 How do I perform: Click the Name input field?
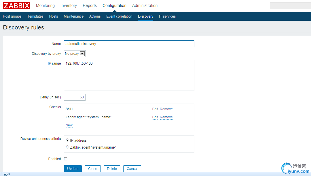coord(129,44)
